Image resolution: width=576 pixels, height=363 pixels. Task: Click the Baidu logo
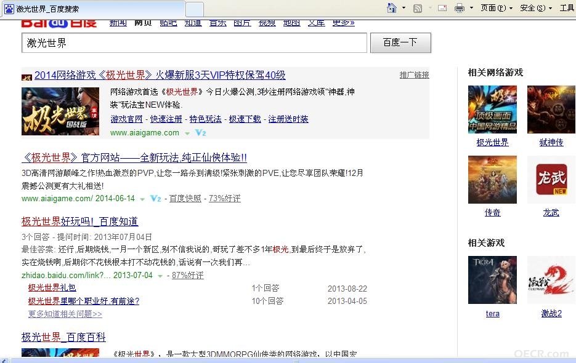[x=59, y=23]
